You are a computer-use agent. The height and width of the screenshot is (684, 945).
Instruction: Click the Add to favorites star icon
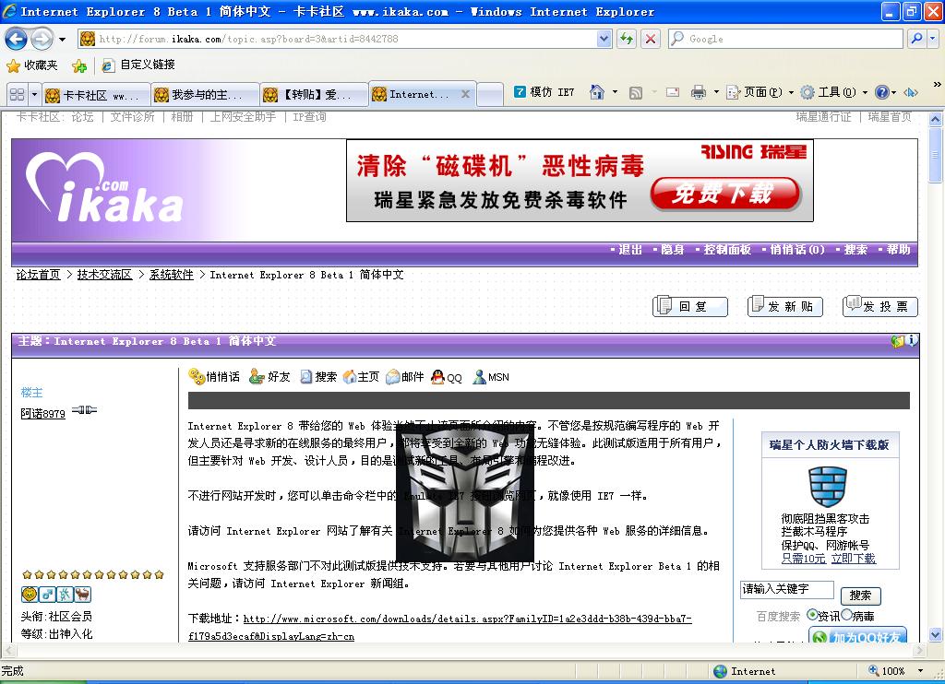click(79, 65)
